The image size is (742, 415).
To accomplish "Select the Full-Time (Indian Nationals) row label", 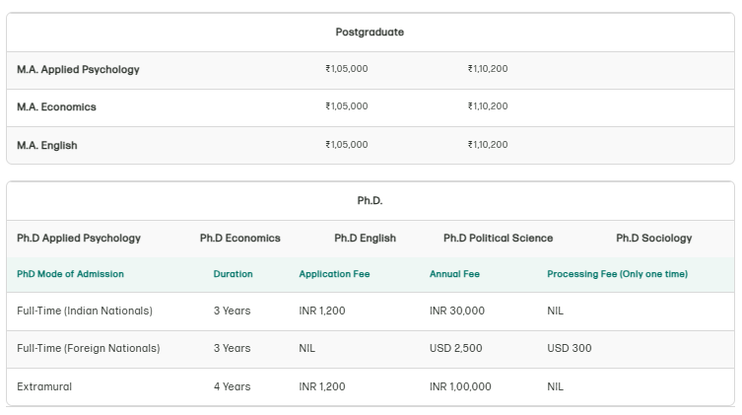I will point(85,311).
